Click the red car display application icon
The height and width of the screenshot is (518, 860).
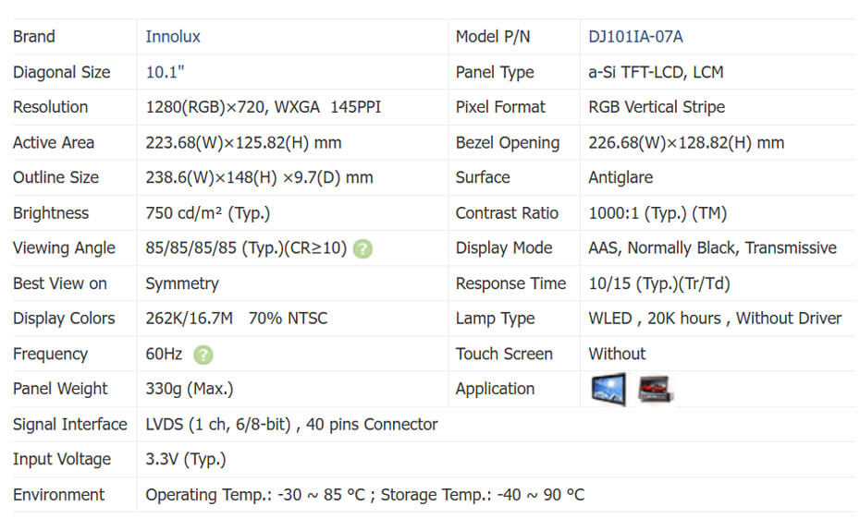click(655, 389)
